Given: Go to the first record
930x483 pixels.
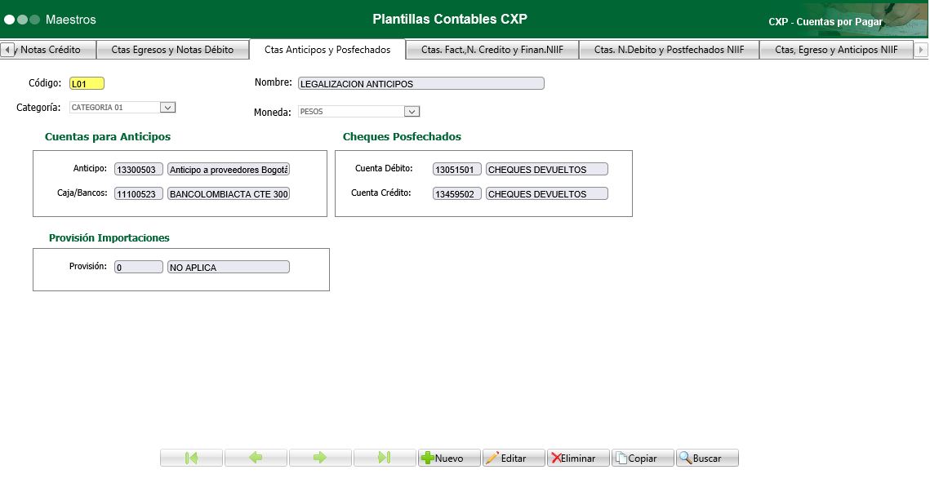Looking at the screenshot, I should (x=192, y=458).
